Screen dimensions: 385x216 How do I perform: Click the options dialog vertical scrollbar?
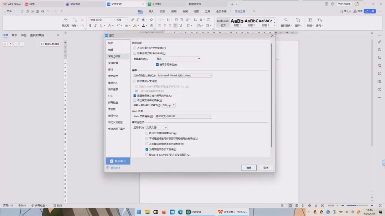[271, 96]
